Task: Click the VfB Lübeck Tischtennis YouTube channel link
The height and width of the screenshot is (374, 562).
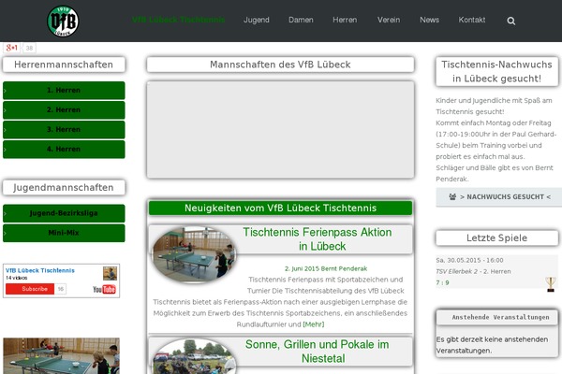Action: pos(40,270)
